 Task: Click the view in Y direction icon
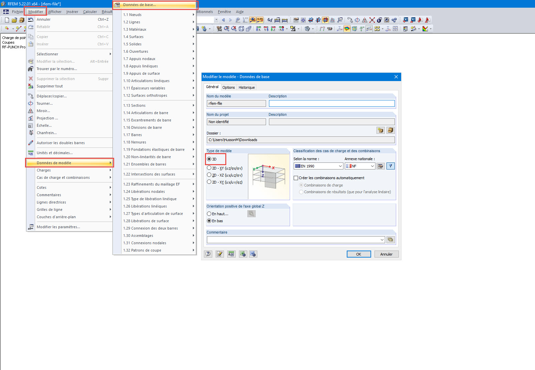pyautogui.click(x=266, y=29)
